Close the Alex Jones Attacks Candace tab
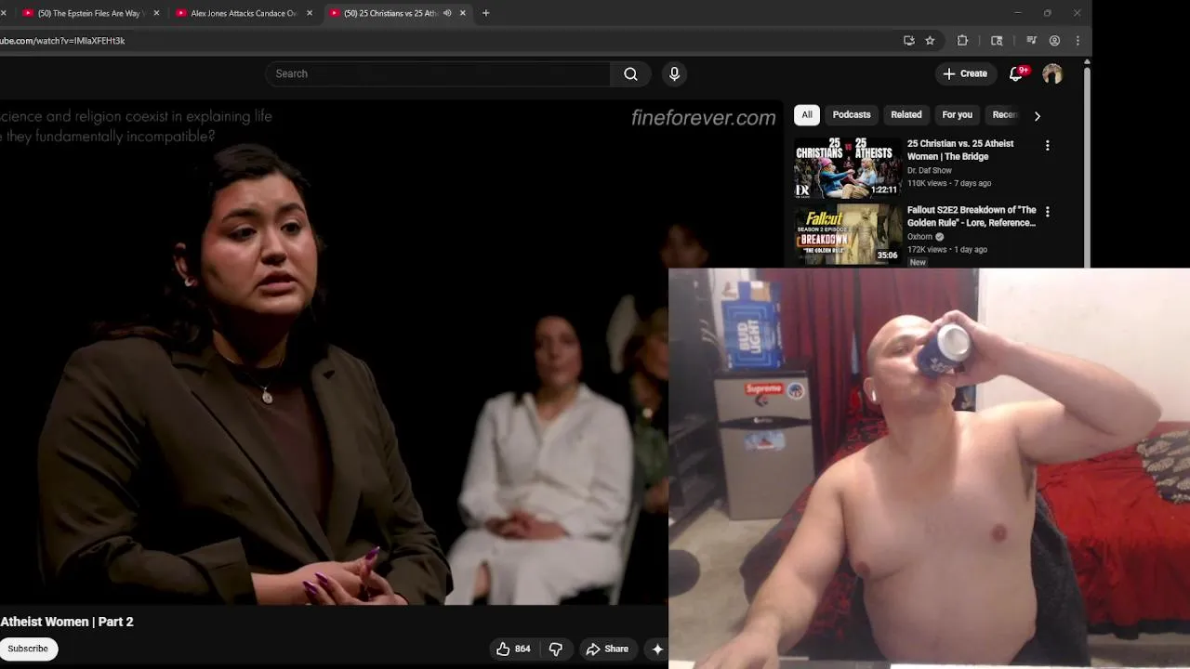The height and width of the screenshot is (669, 1190). [x=310, y=13]
